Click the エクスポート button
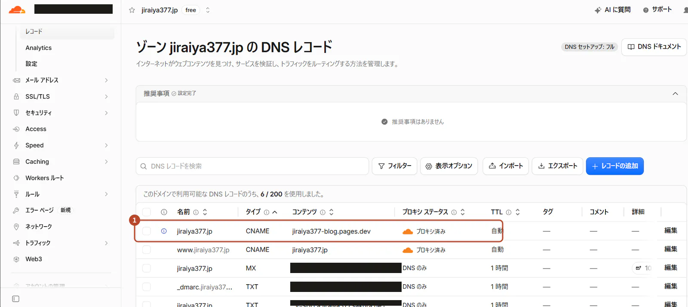Screen dimensions: 688x307 557,166
